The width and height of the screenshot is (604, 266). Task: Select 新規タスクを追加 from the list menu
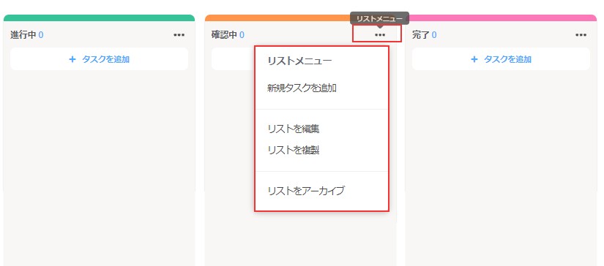click(x=302, y=88)
